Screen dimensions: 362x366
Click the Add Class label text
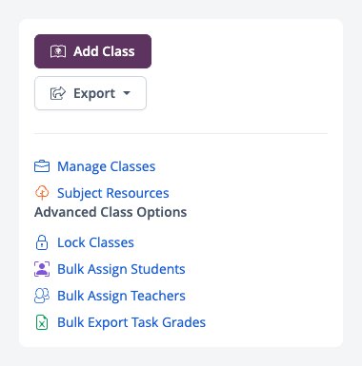coord(104,51)
